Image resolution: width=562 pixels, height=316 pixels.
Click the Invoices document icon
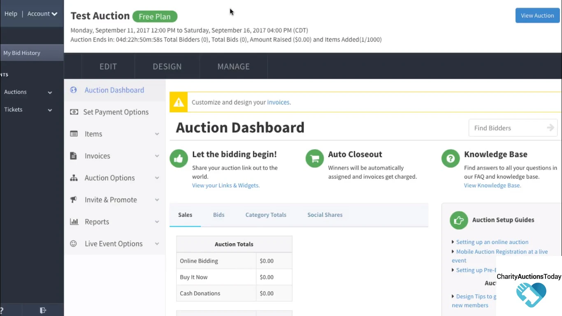coord(74,156)
